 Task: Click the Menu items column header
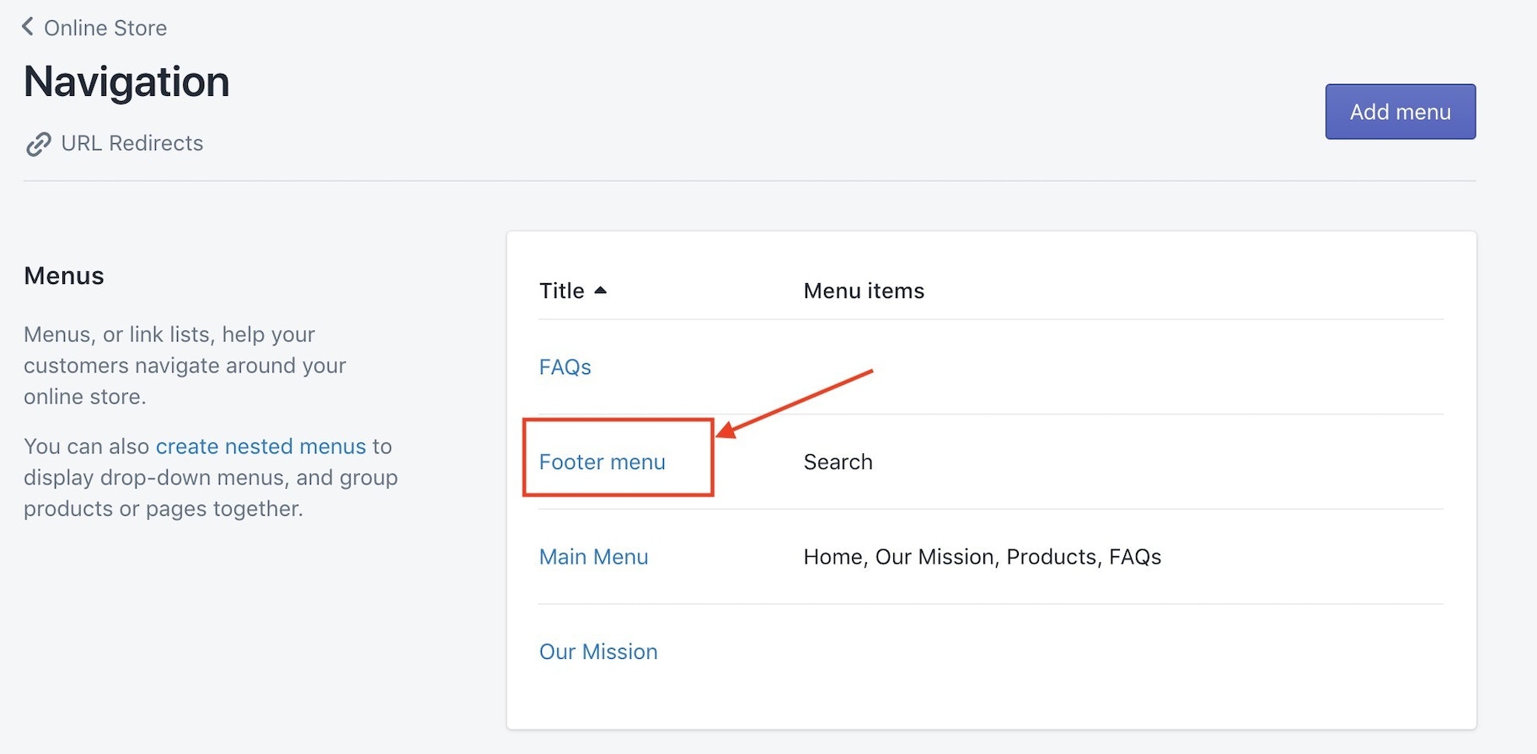(864, 291)
